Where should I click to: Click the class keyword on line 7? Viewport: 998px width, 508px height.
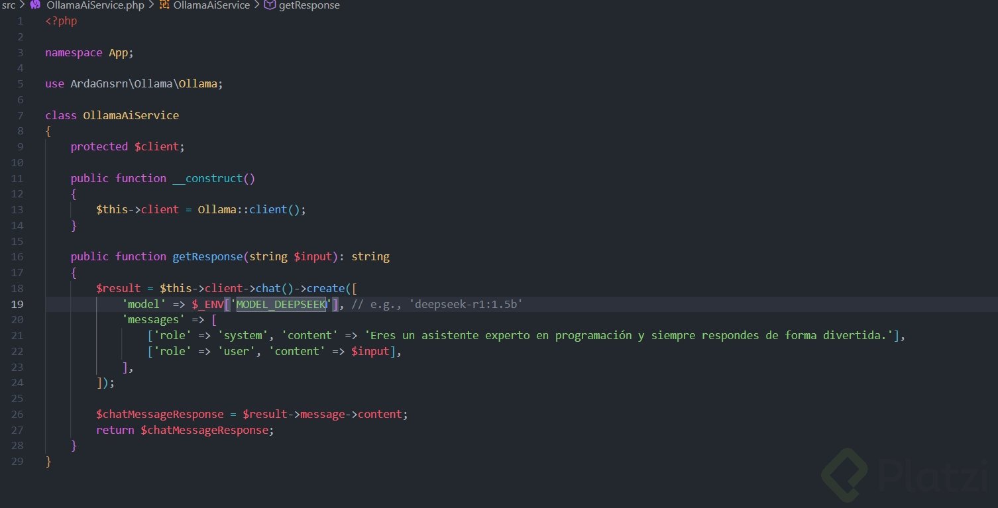point(61,116)
